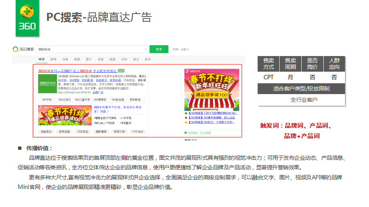The width and height of the screenshot is (369, 207).
Task: Click the small 春节不打烊 banner image
Action: pos(65,115)
